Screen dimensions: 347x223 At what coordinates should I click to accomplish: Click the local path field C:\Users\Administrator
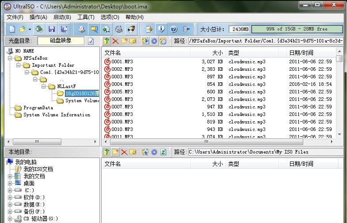(266, 152)
